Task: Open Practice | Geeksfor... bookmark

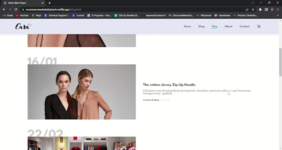Action: [x=246, y=15]
